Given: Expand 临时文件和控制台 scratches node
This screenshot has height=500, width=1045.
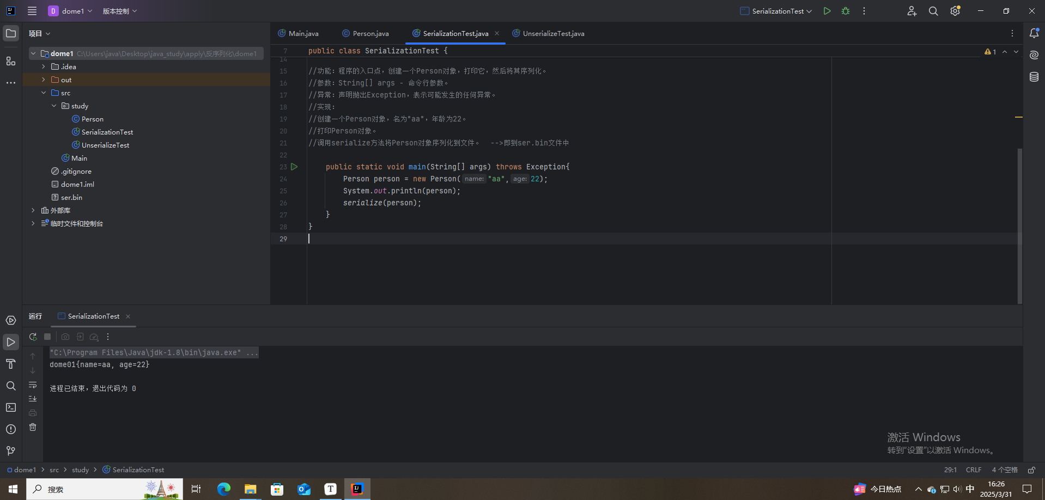Looking at the screenshot, I should [x=33, y=223].
